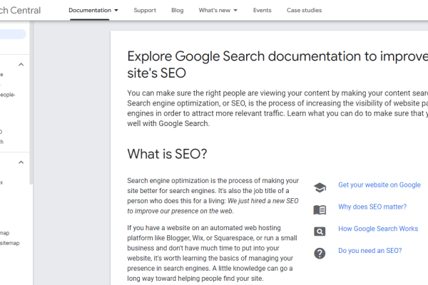Open Get your website on Google link

[x=379, y=185]
